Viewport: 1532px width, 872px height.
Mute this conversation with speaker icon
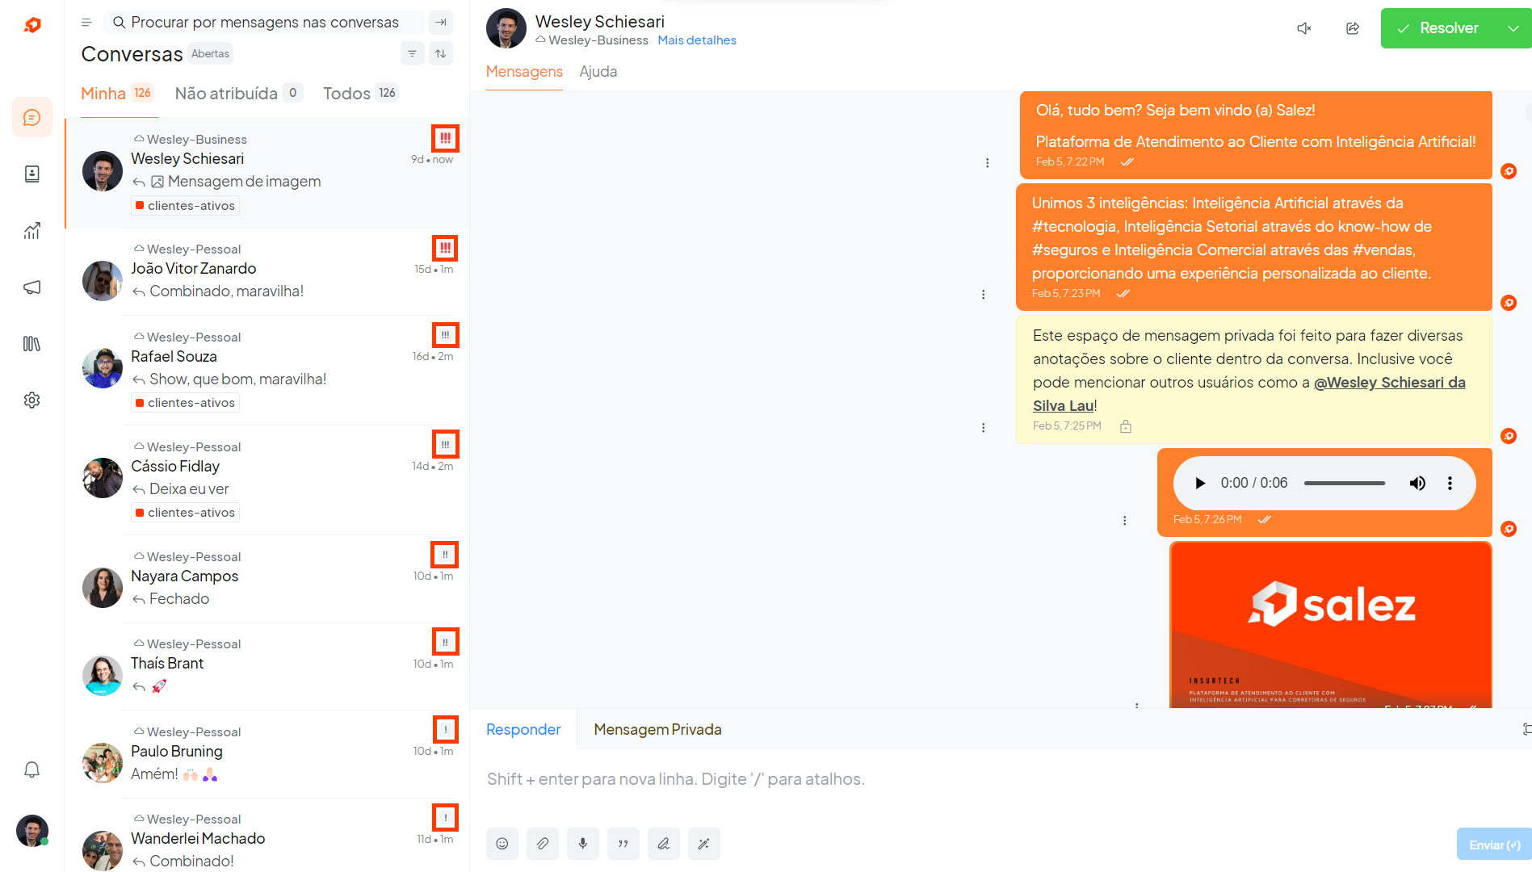(x=1304, y=28)
